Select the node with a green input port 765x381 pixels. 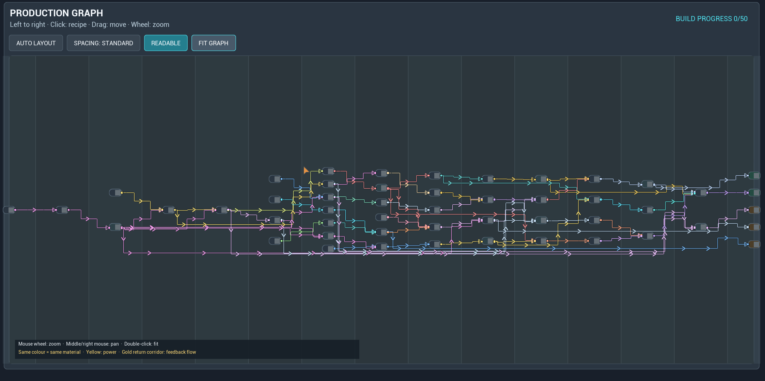[328, 223]
